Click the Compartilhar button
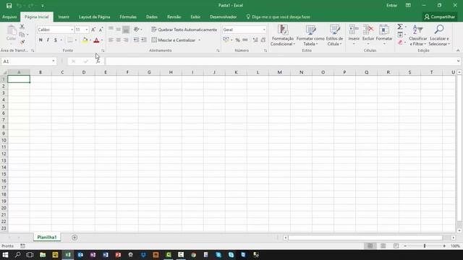This screenshot has height=260, width=463. pos(440,17)
